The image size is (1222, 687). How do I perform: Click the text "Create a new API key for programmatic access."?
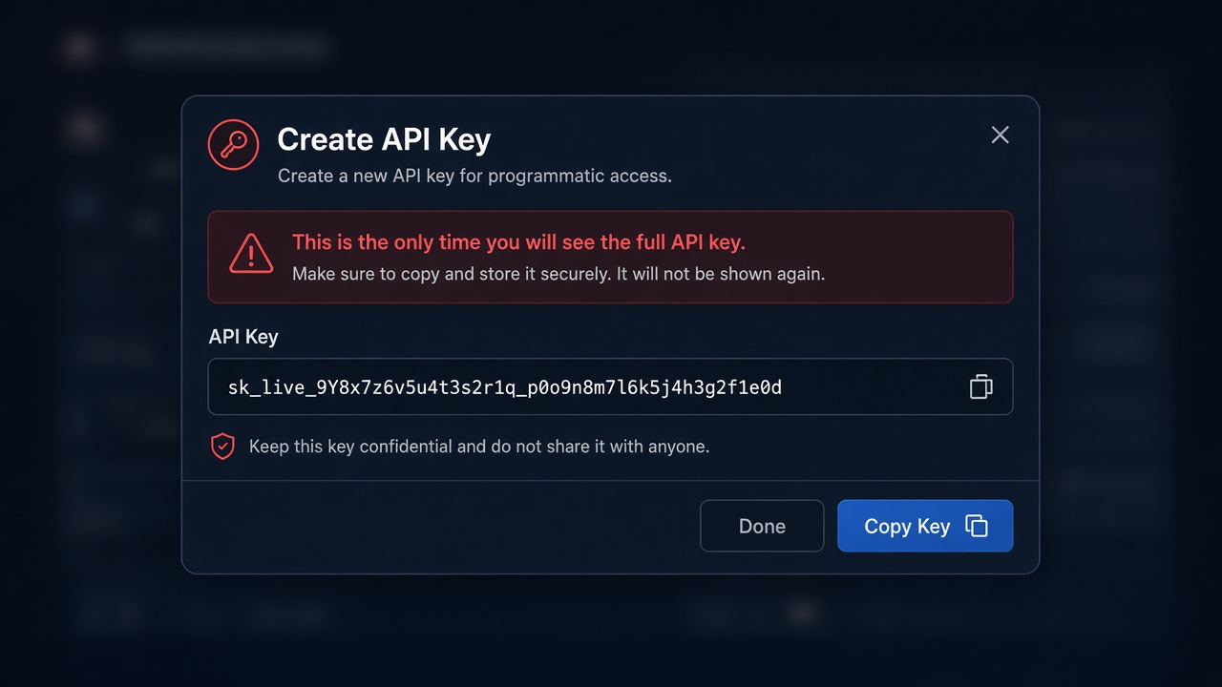(474, 177)
